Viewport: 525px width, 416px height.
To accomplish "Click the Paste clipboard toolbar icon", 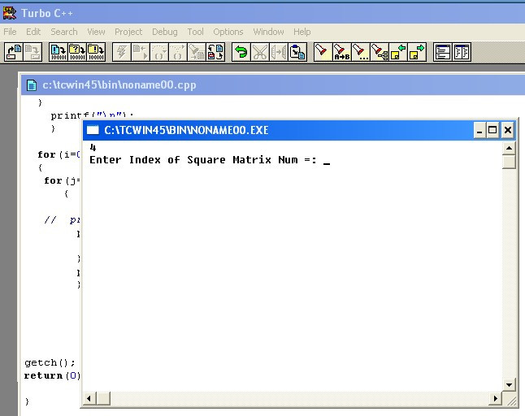I will tap(297, 52).
